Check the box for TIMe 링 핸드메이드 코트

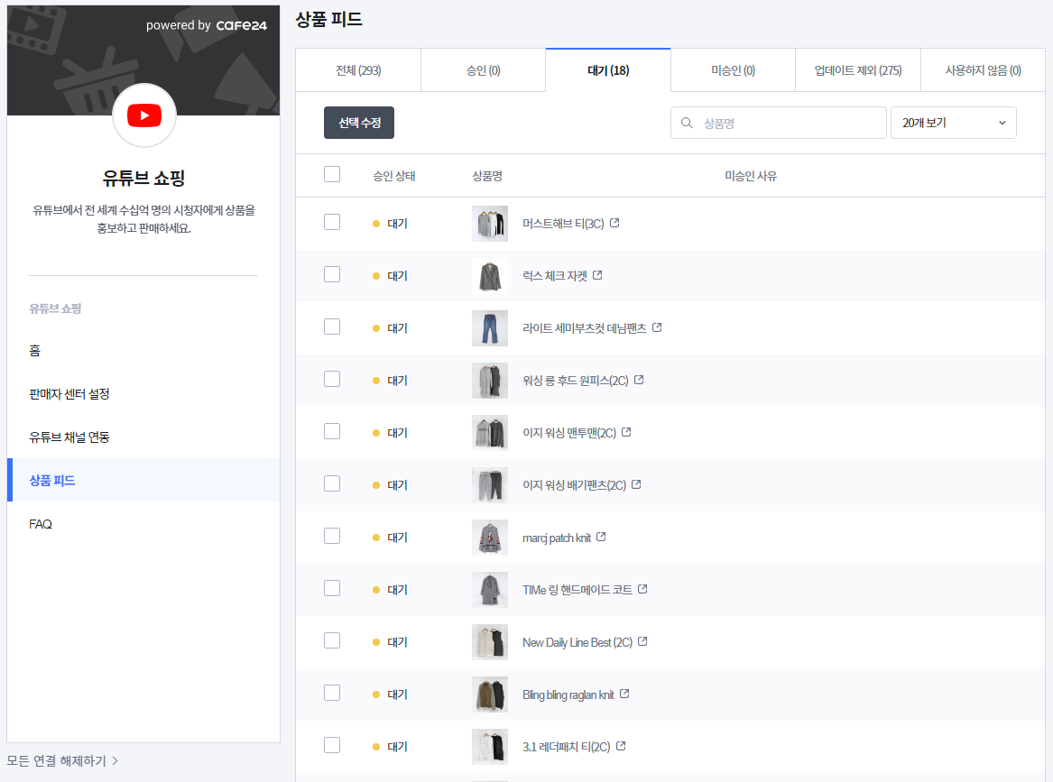click(332, 589)
